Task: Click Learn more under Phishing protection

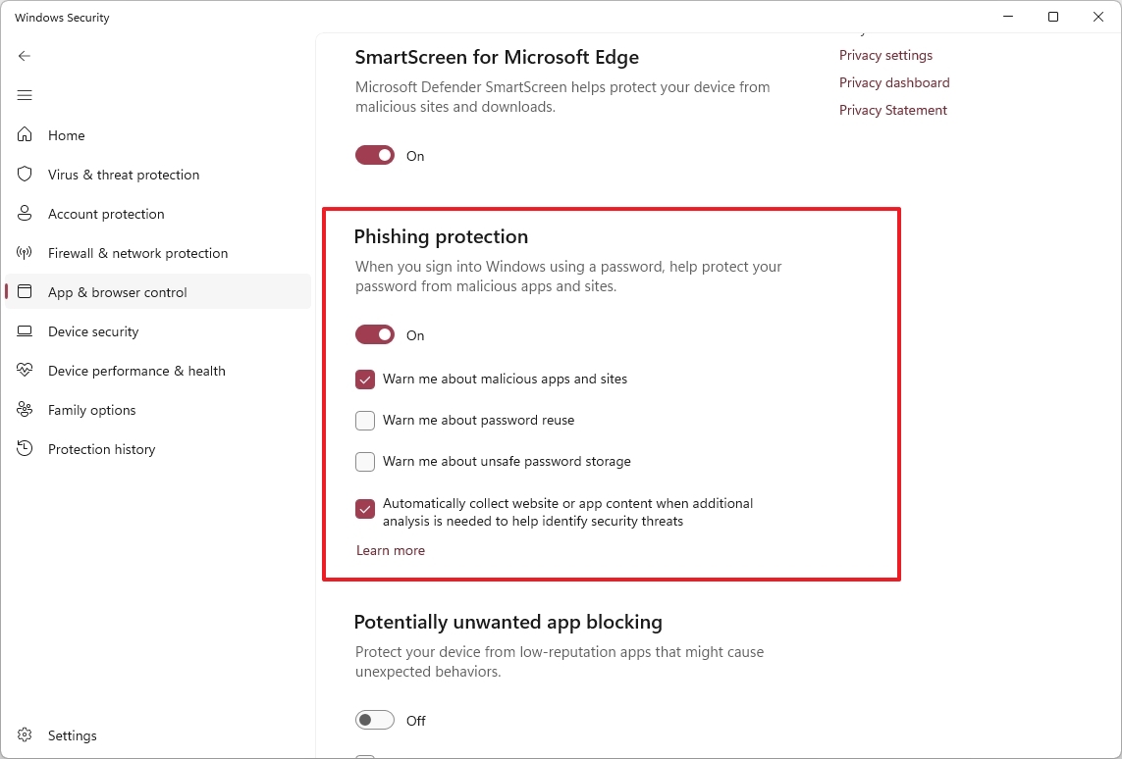Action: [x=390, y=550]
